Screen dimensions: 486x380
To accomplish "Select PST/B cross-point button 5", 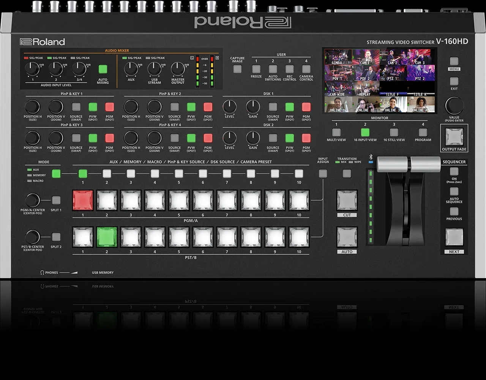I will 179,237.
